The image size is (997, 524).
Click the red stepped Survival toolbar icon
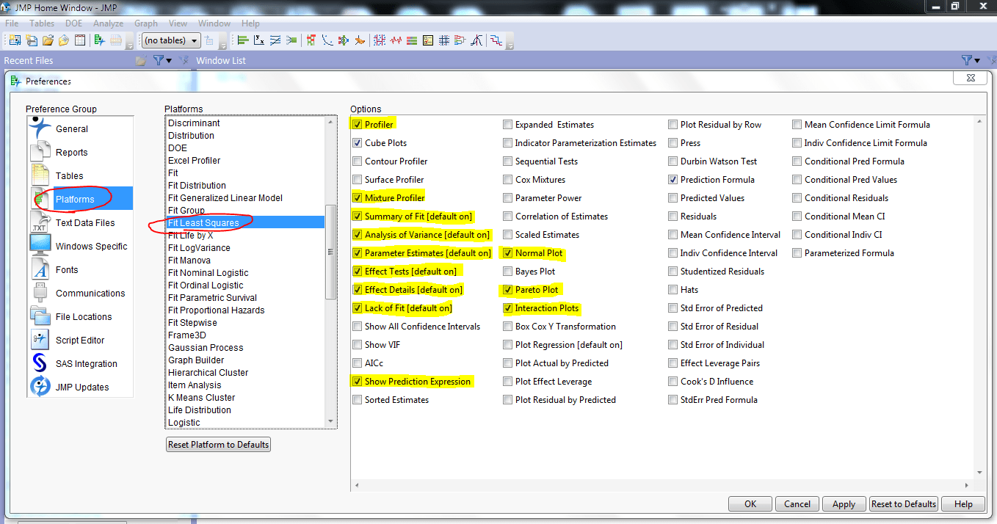(496, 40)
